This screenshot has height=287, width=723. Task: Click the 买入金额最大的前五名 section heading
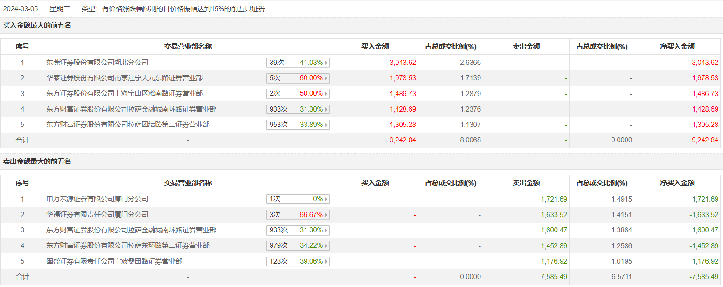pyautogui.click(x=37, y=25)
